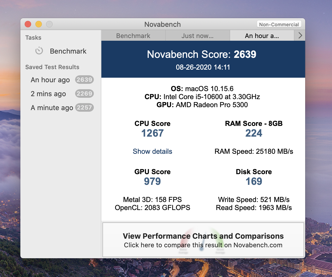Screen dimensions: 332x277
Task: Click the RAM Speed: 25180 MB/s text
Action: (254, 151)
